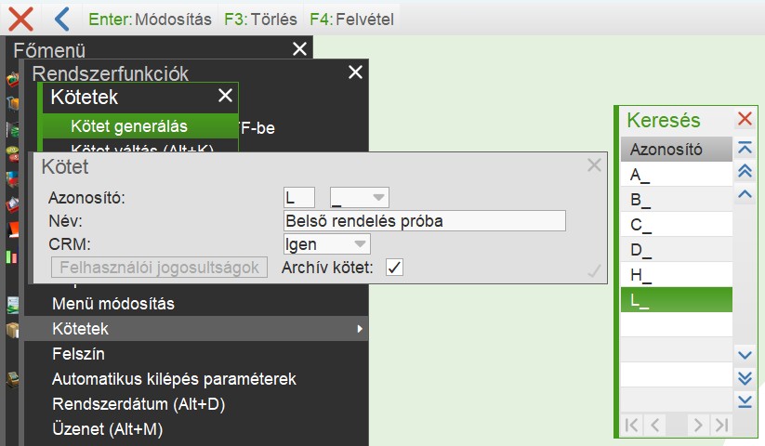The width and height of the screenshot is (765, 446).
Task: Click Felhasználói jogosultságok button
Action: [x=158, y=268]
